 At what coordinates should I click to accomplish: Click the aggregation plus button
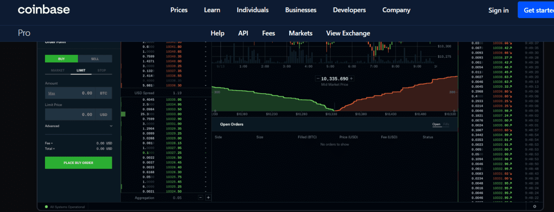pos(208,197)
